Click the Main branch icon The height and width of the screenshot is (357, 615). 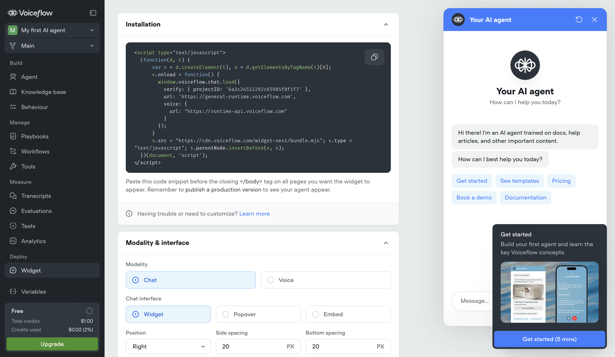pyautogui.click(x=13, y=46)
